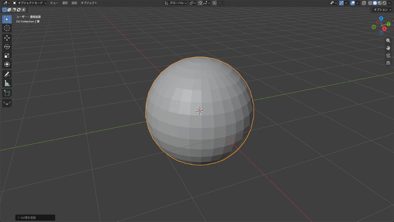Open the overlays options dropdown arrow

[357, 3]
